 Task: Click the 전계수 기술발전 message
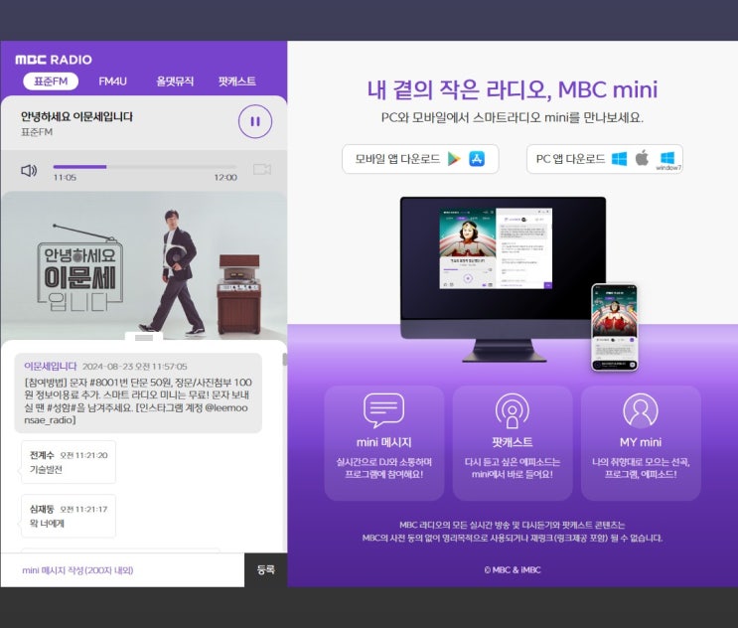tap(69, 462)
